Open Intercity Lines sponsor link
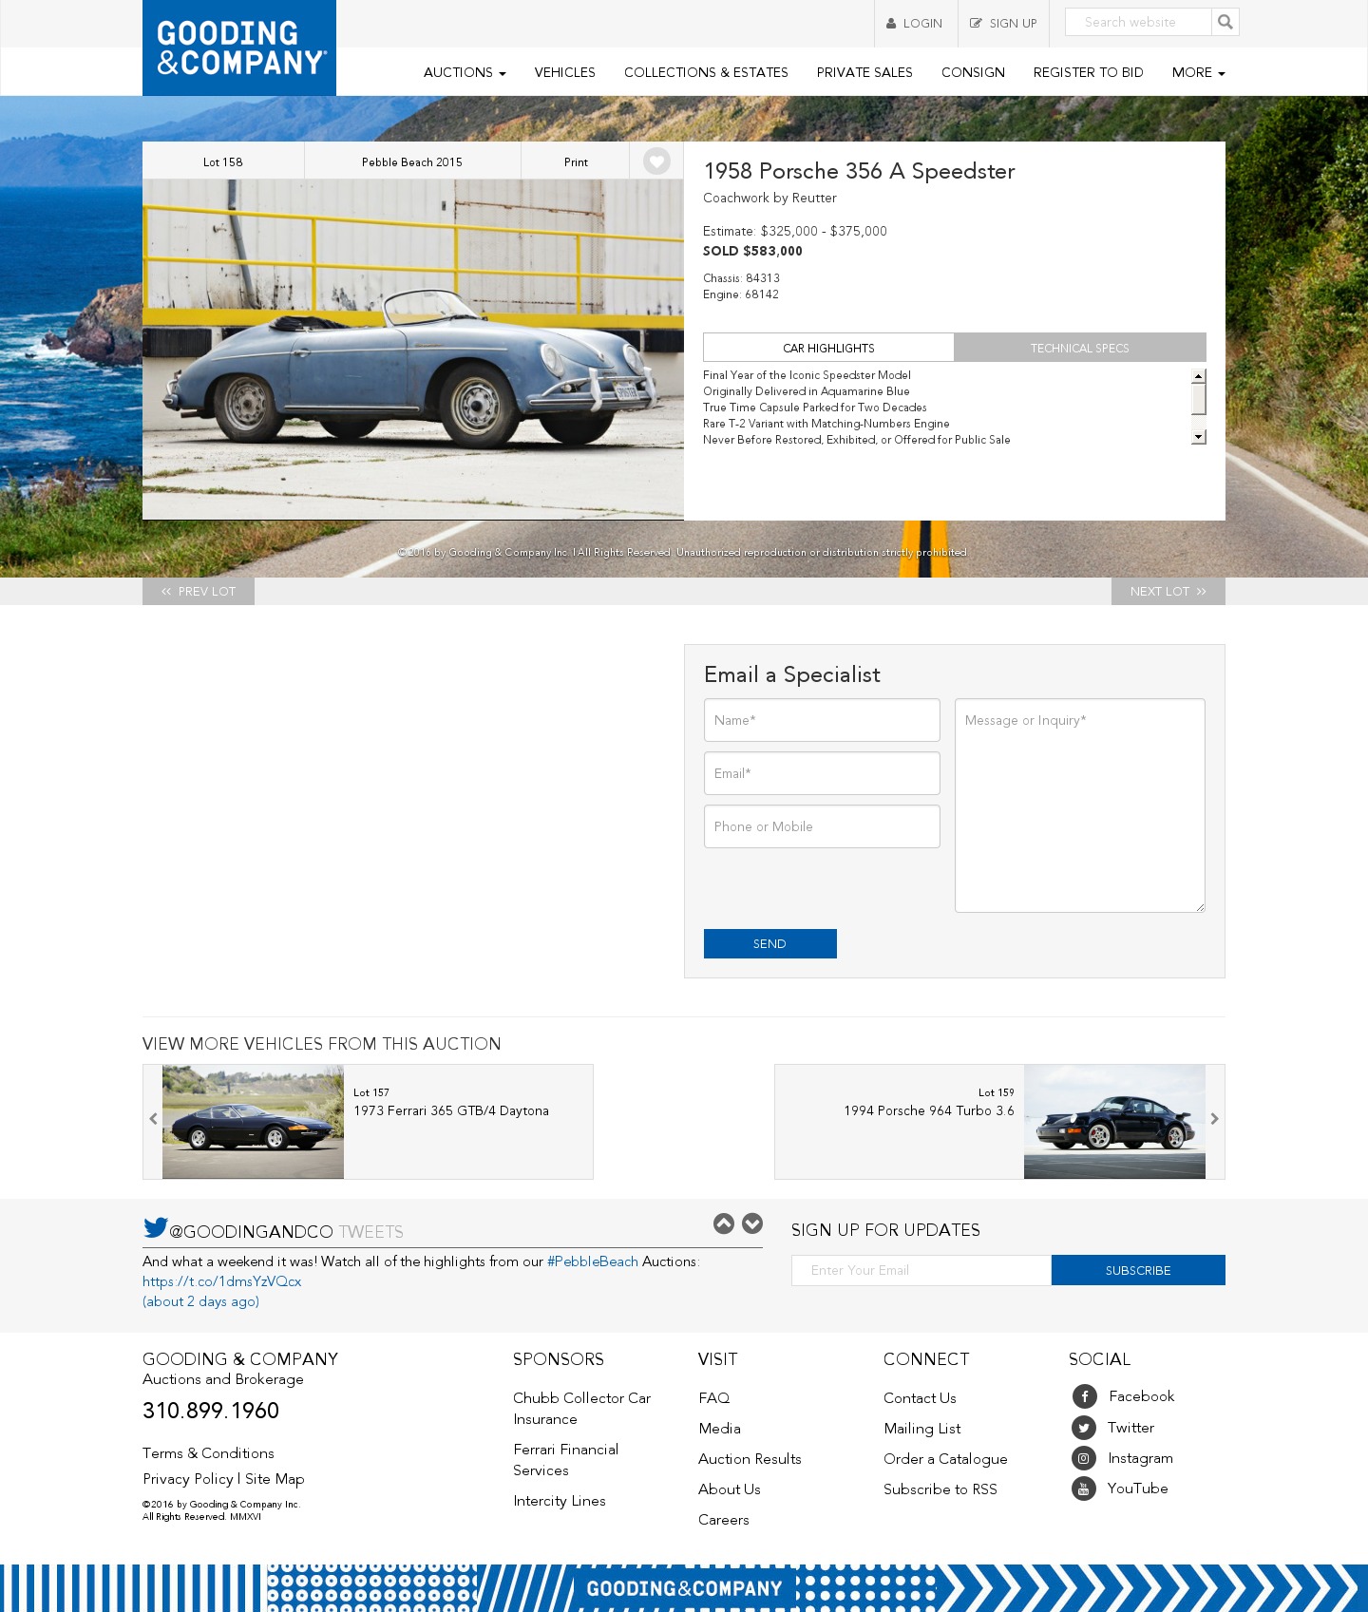The image size is (1368, 1612). point(560,1501)
